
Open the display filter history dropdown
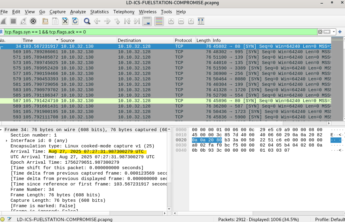[x=334, y=32]
